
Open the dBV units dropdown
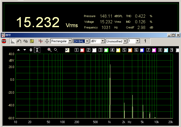coord(103,41)
